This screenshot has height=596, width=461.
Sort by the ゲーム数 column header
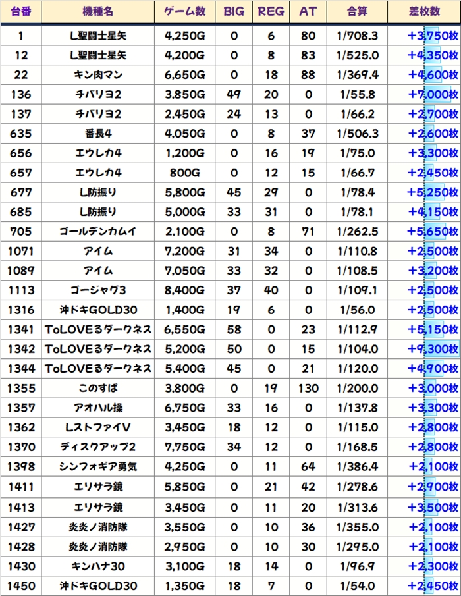tap(184, 12)
